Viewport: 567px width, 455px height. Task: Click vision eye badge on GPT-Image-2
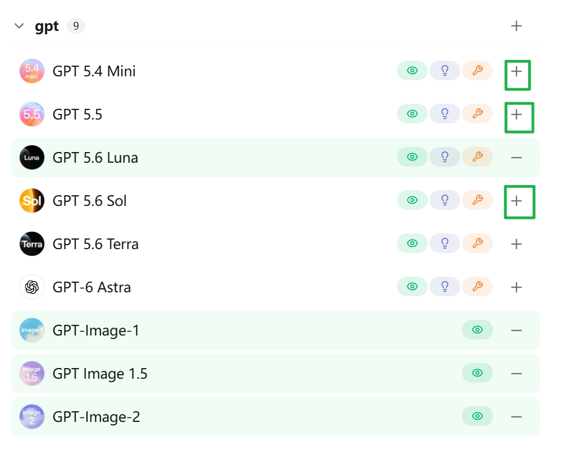477,416
